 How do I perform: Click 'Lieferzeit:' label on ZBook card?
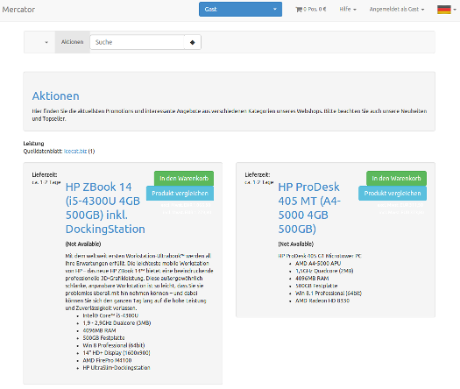(45, 175)
